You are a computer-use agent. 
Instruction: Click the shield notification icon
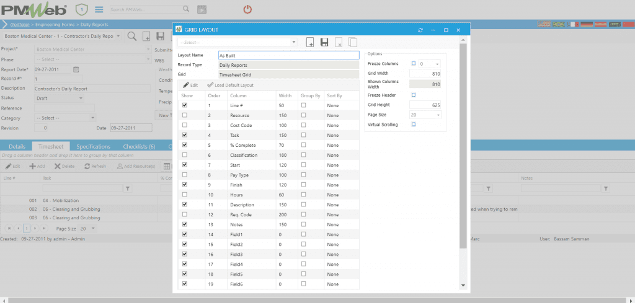click(81, 9)
